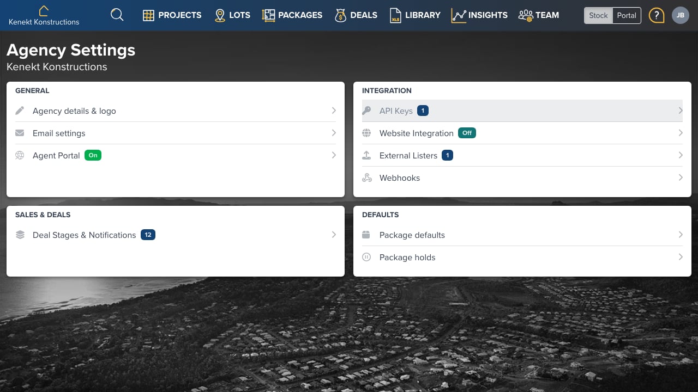This screenshot has height=392, width=698.
Task: Switch to Stock mode
Action: tap(598, 15)
